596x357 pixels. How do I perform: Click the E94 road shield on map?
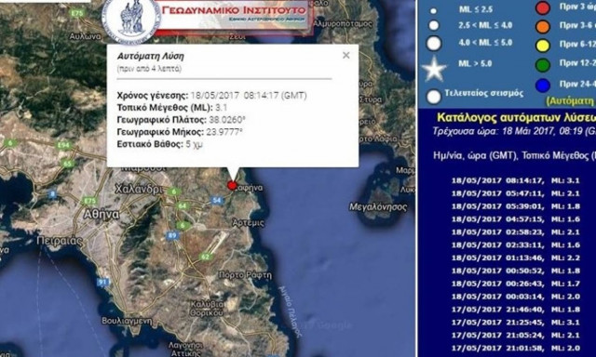point(63,145)
